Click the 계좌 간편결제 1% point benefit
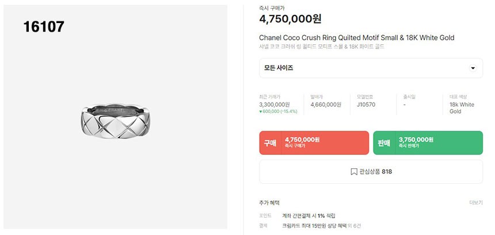Image resolution: width=495 pixels, height=235 pixels. point(308,215)
